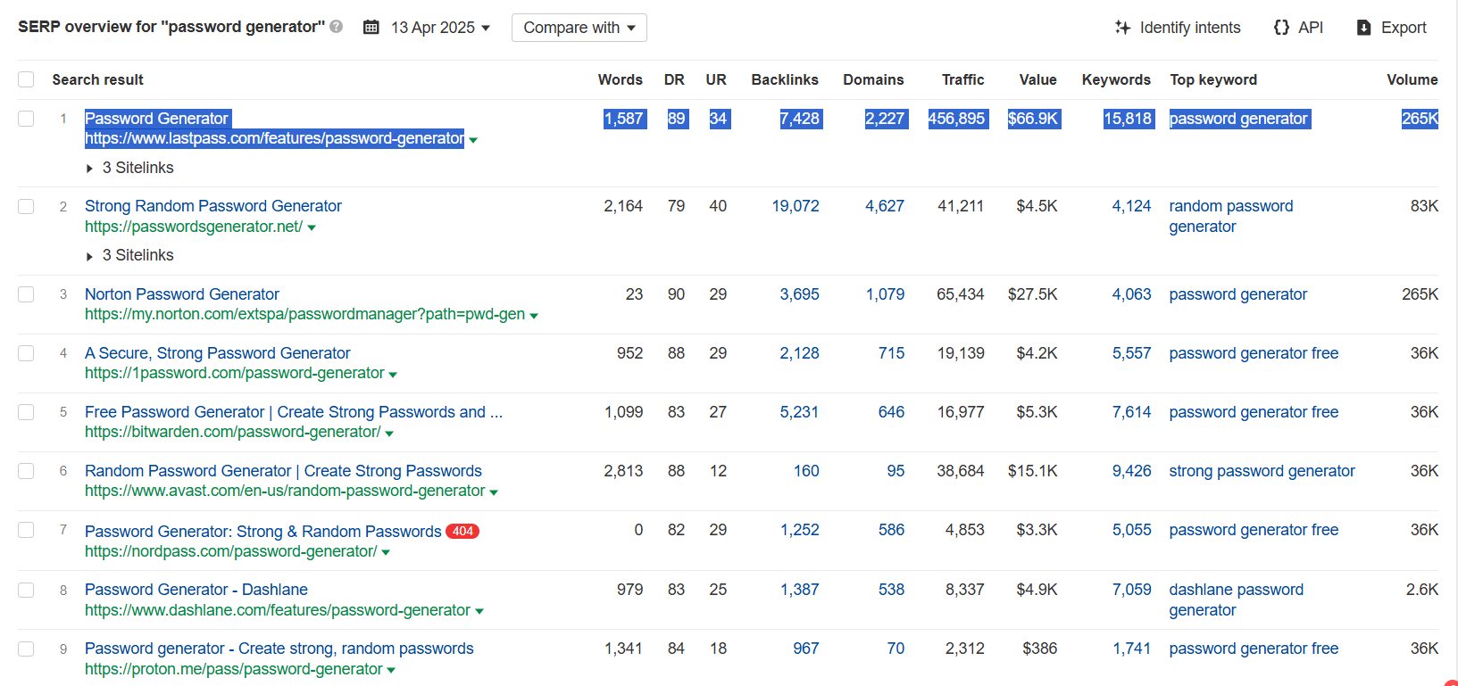The image size is (1458, 686).
Task: Click the UR column header
Action: tap(716, 79)
